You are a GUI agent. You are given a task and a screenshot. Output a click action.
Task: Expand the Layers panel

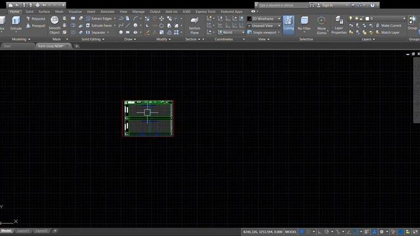tap(368, 39)
